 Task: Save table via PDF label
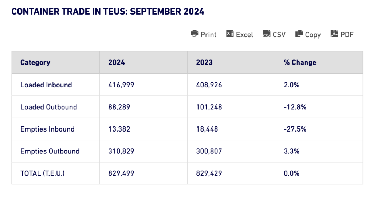pyautogui.click(x=347, y=35)
